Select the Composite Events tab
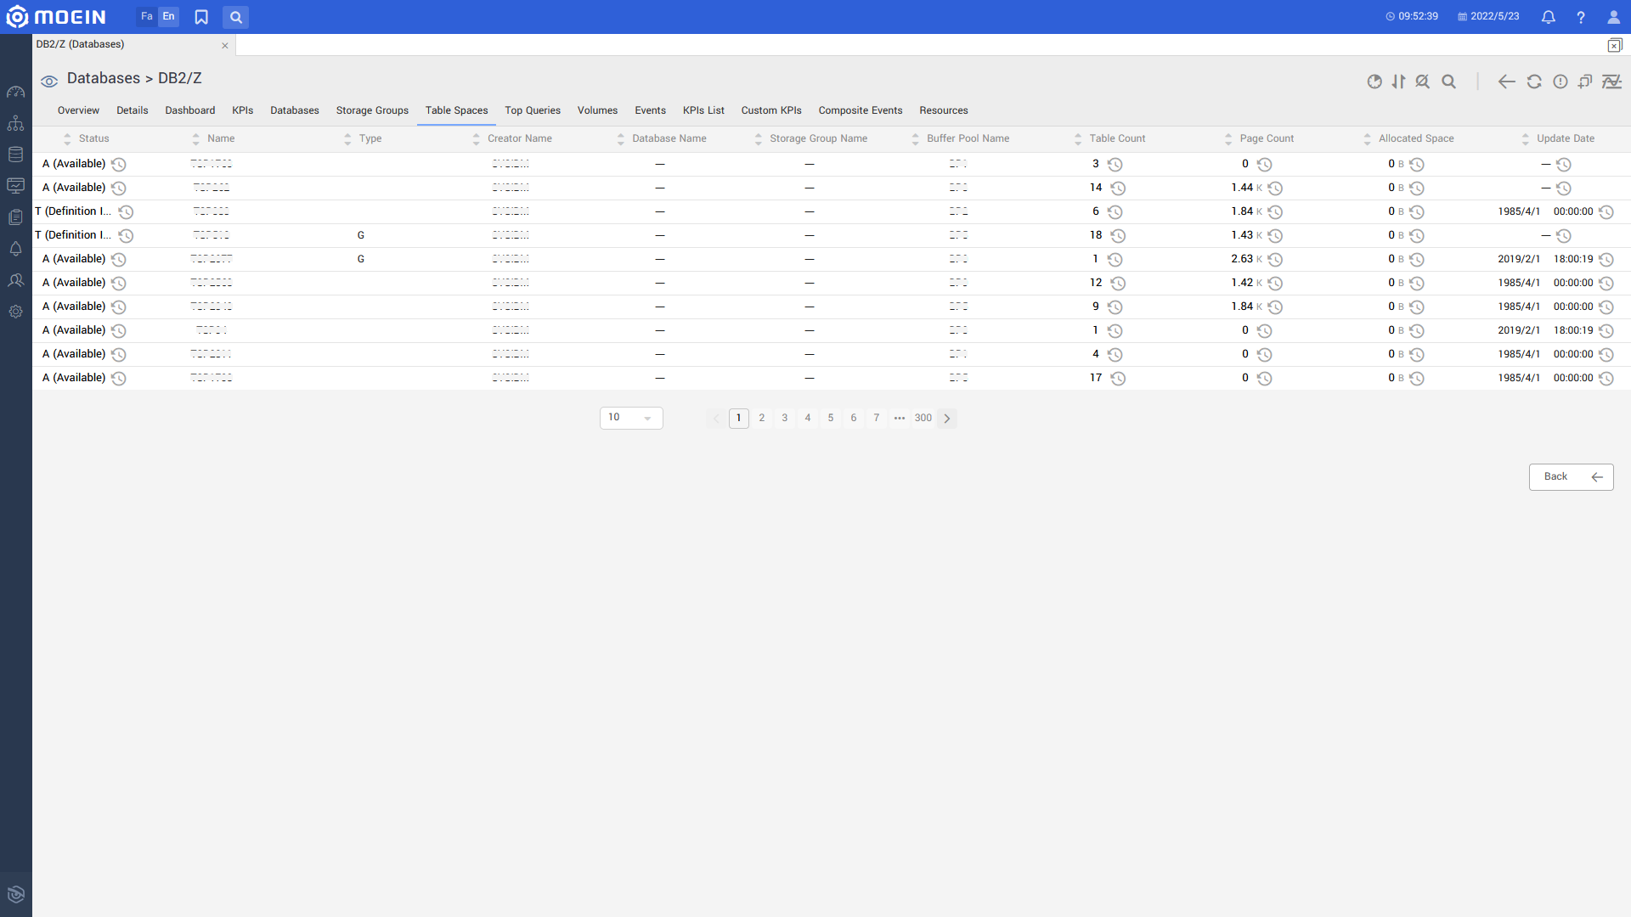The image size is (1631, 917). click(861, 110)
